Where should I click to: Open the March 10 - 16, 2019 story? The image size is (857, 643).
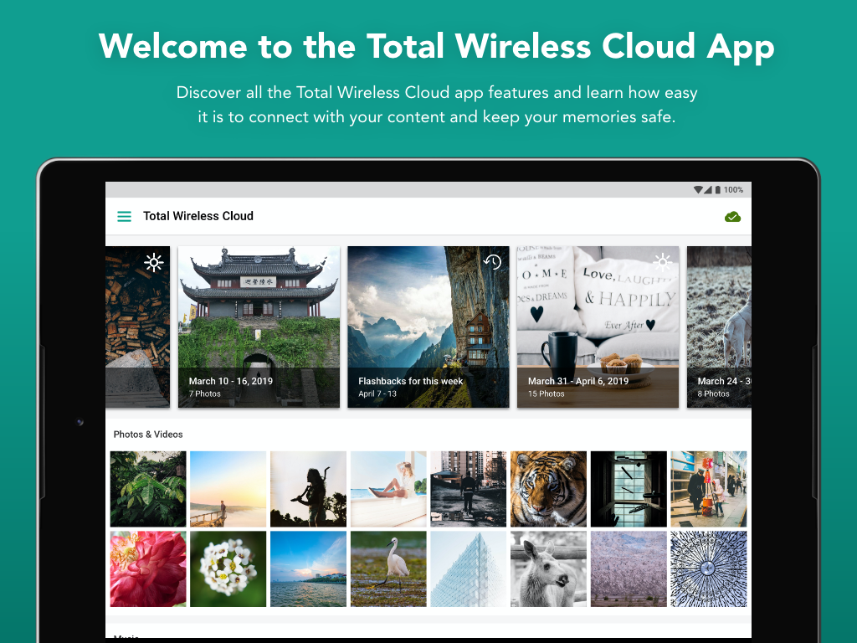coord(259,327)
